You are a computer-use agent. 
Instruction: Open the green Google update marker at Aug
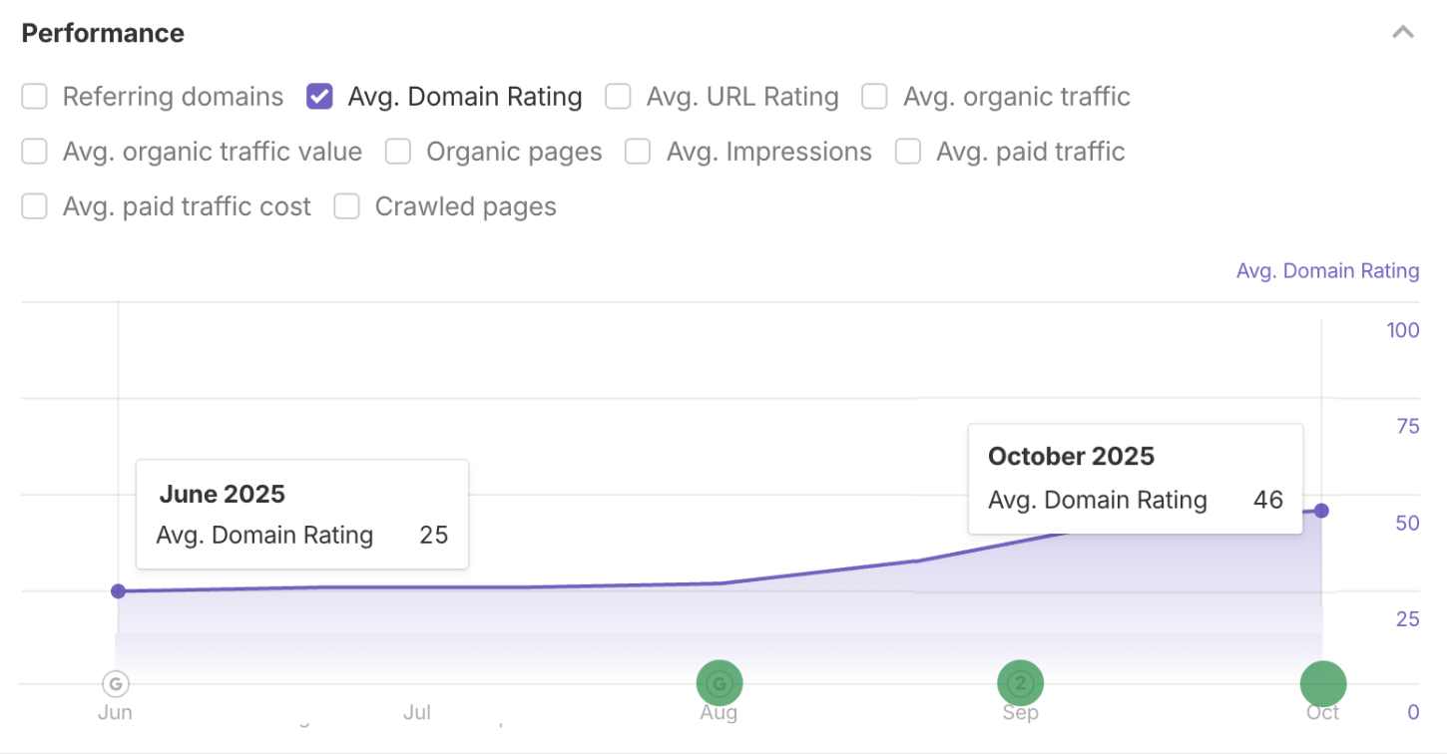[720, 684]
